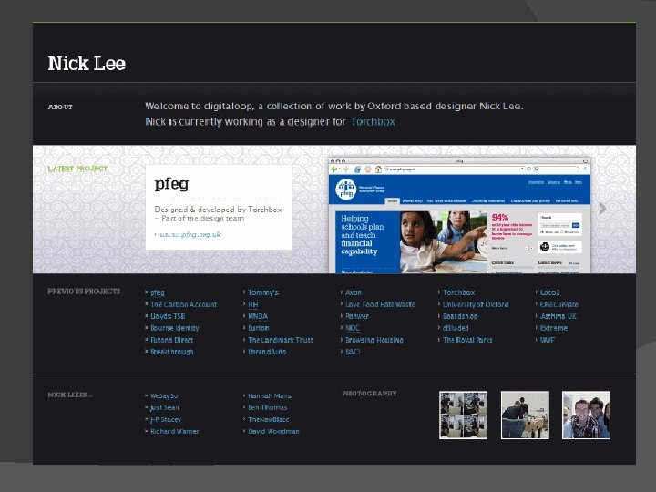
Task: Open Extreme project link
Action: click(x=554, y=328)
